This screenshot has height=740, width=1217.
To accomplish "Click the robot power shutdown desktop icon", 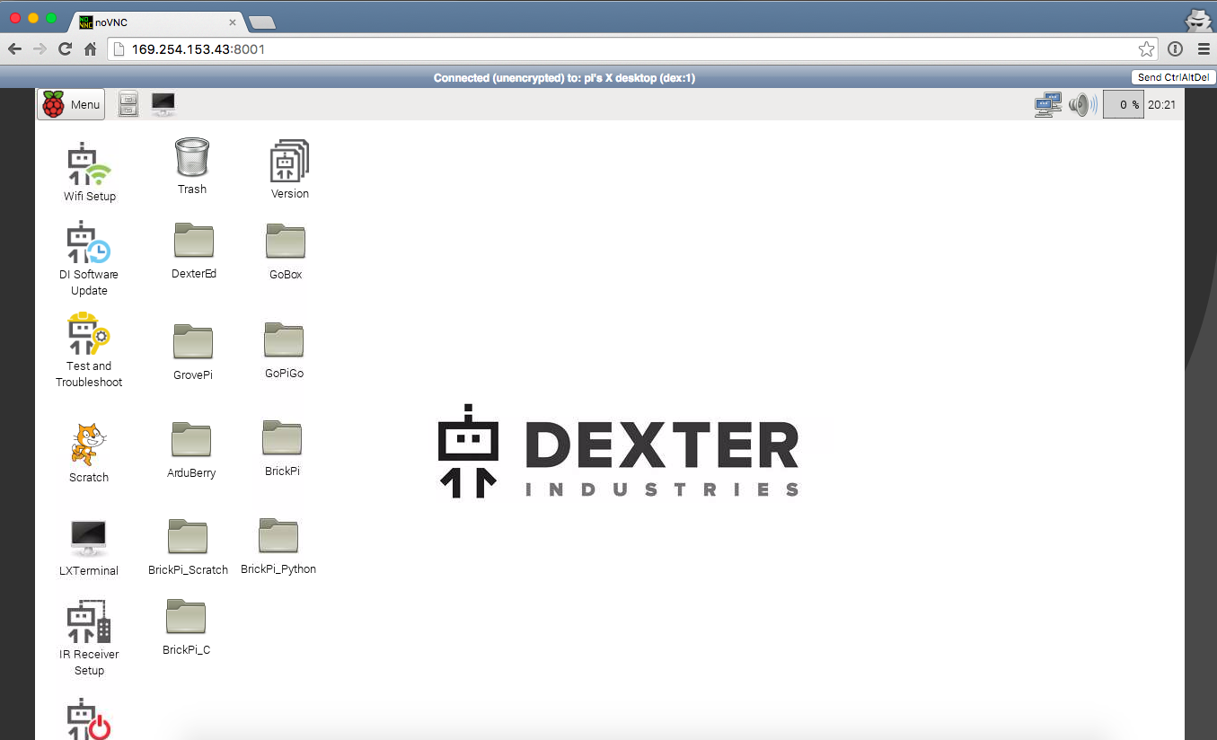I will (89, 718).
